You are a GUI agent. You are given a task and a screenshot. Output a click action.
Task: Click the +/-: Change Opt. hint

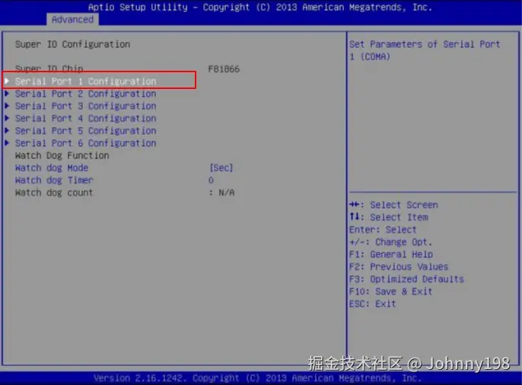point(391,242)
